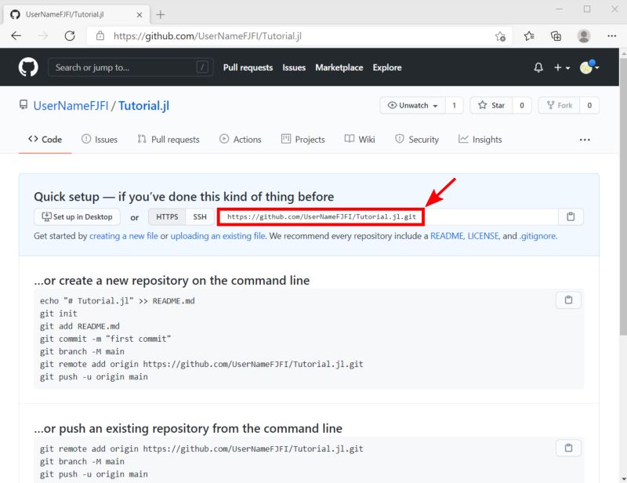This screenshot has height=483, width=627.
Task: Click the browser Back arrow
Action: pyautogui.click(x=16, y=36)
